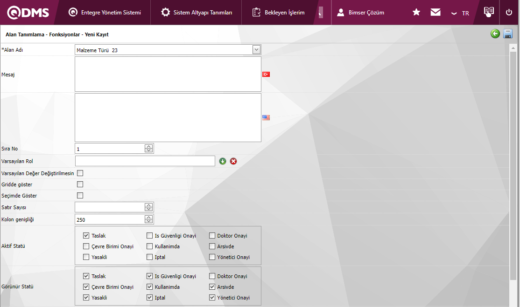Image resolution: width=520 pixels, height=307 pixels.
Task: Uncheck Arsivde in Görünür Statü
Action: 212,287
